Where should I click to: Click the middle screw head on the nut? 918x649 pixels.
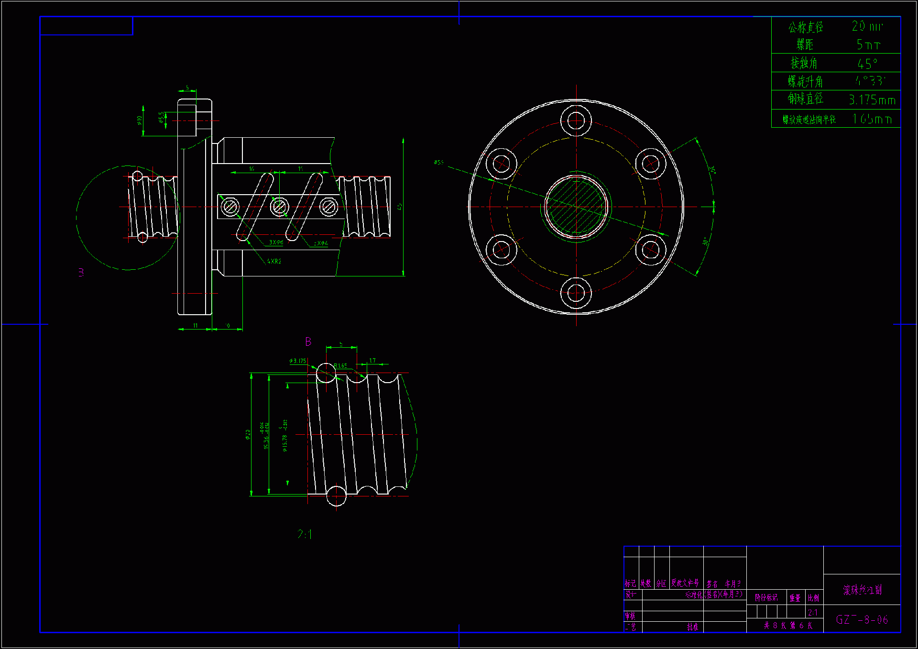[279, 207]
